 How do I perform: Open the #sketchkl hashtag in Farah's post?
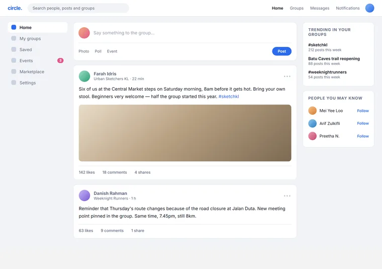[x=229, y=96]
